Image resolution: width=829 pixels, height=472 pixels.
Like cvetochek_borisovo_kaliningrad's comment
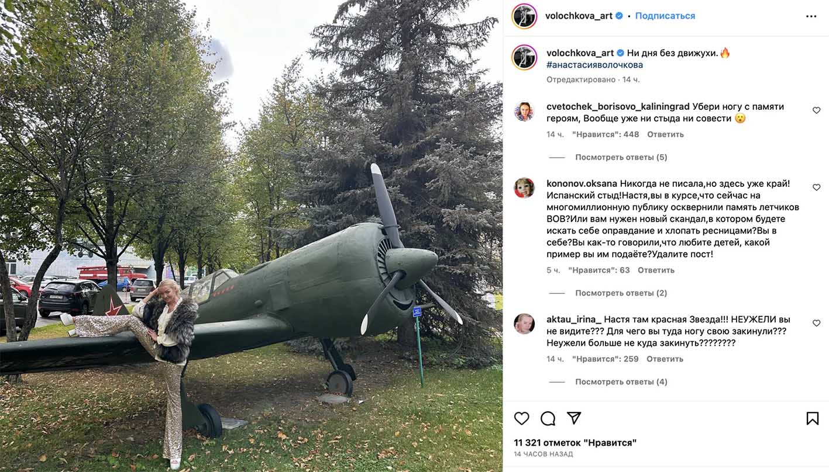816,110
